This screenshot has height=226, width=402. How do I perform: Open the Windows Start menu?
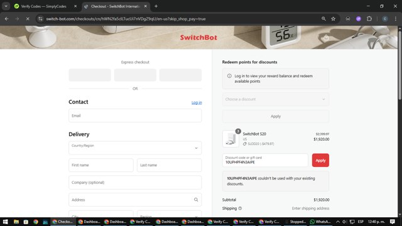click(5, 222)
